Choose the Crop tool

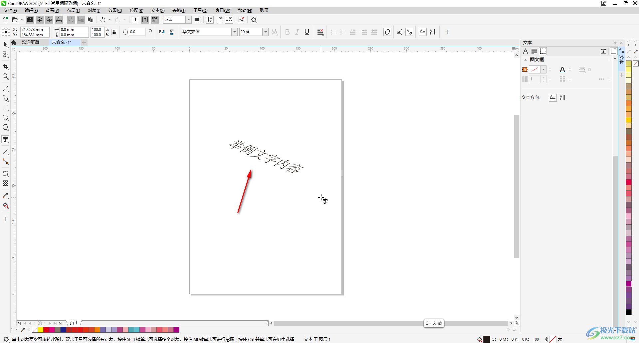pos(5,67)
